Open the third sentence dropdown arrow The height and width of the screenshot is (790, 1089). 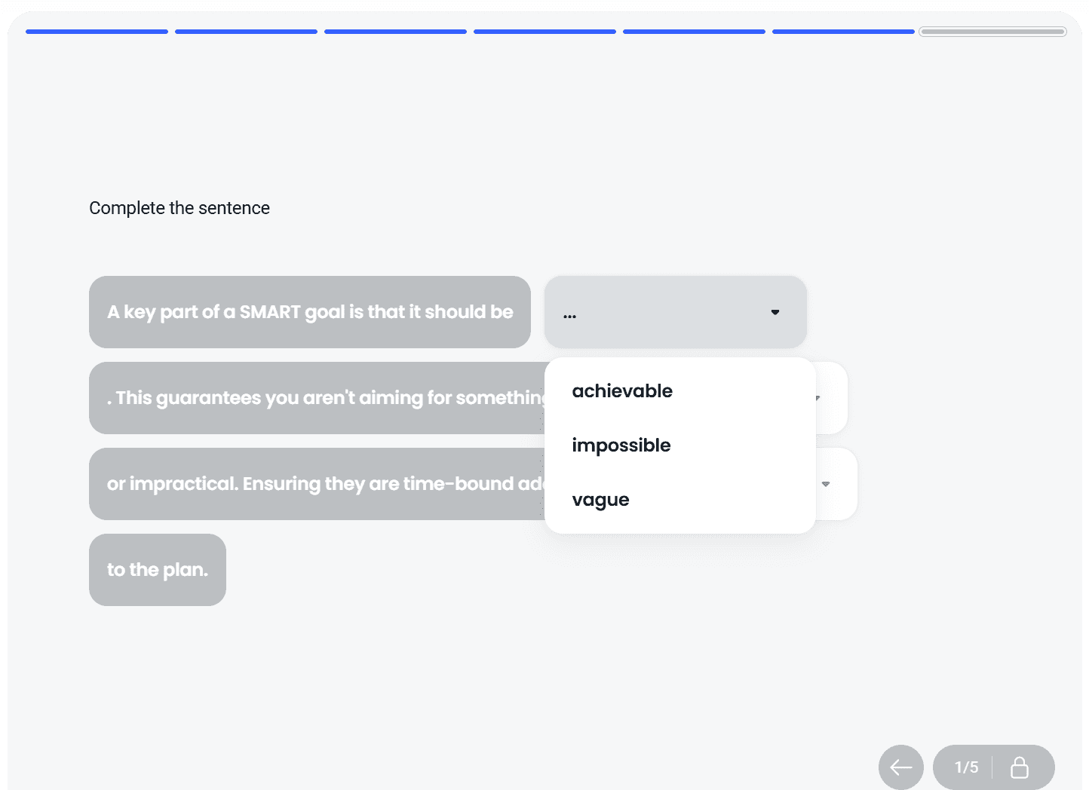tap(826, 484)
